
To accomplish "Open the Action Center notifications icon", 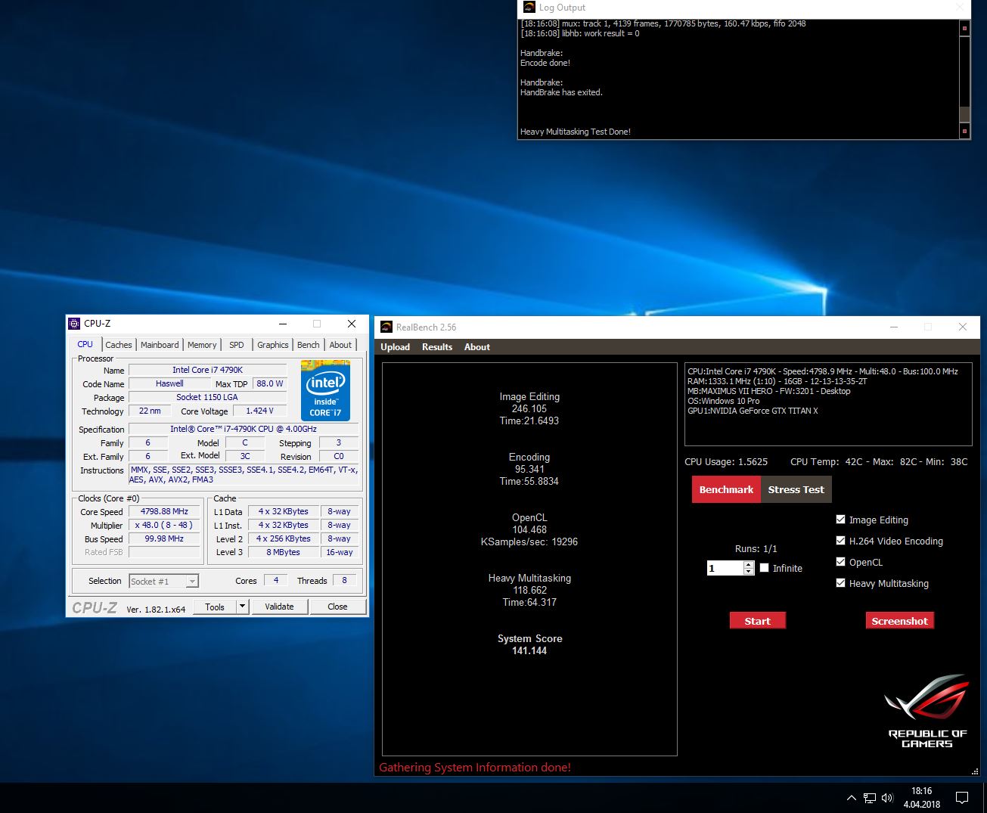I will (x=962, y=798).
